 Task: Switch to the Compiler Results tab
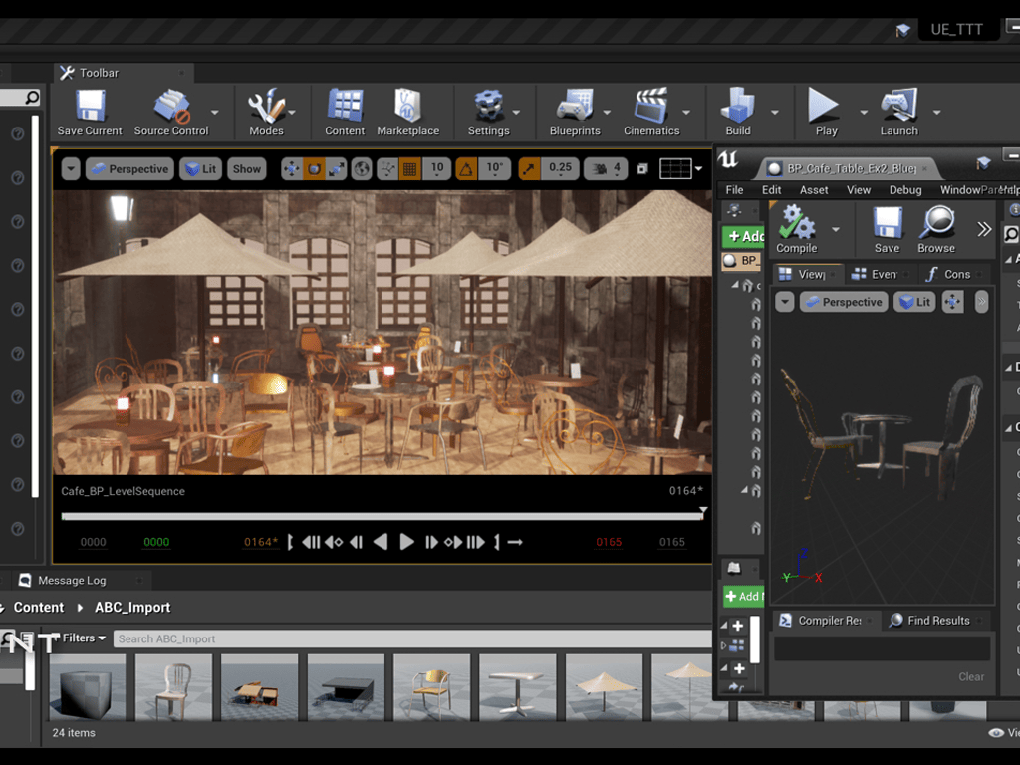tap(824, 621)
